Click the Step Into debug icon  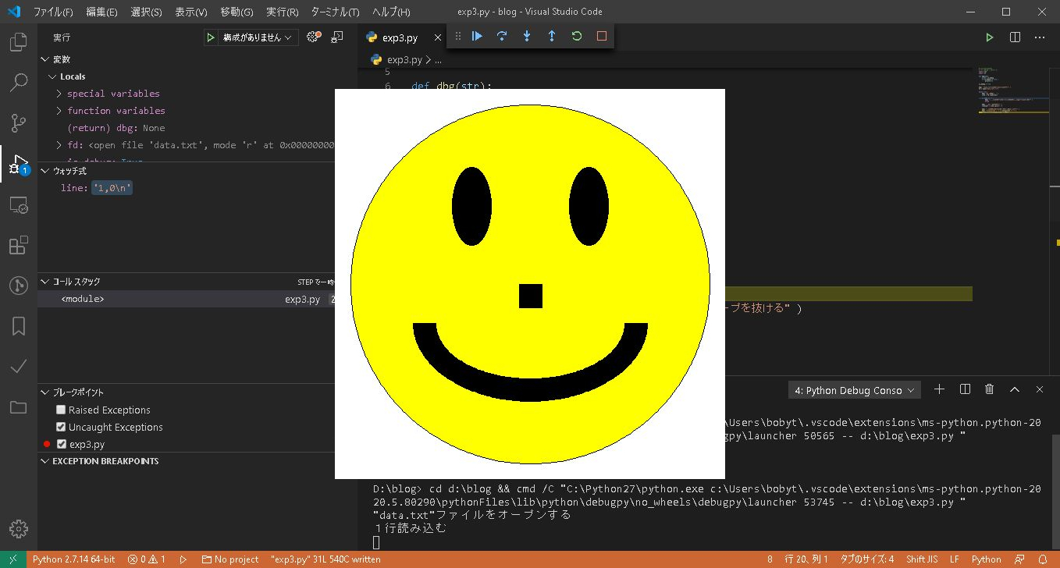coord(527,36)
